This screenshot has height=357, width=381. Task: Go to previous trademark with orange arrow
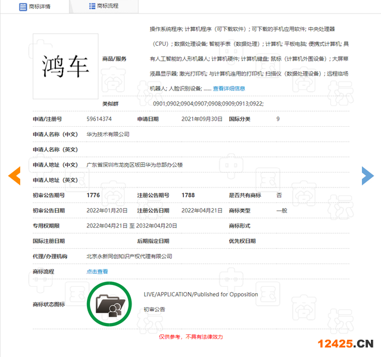coord(14,176)
